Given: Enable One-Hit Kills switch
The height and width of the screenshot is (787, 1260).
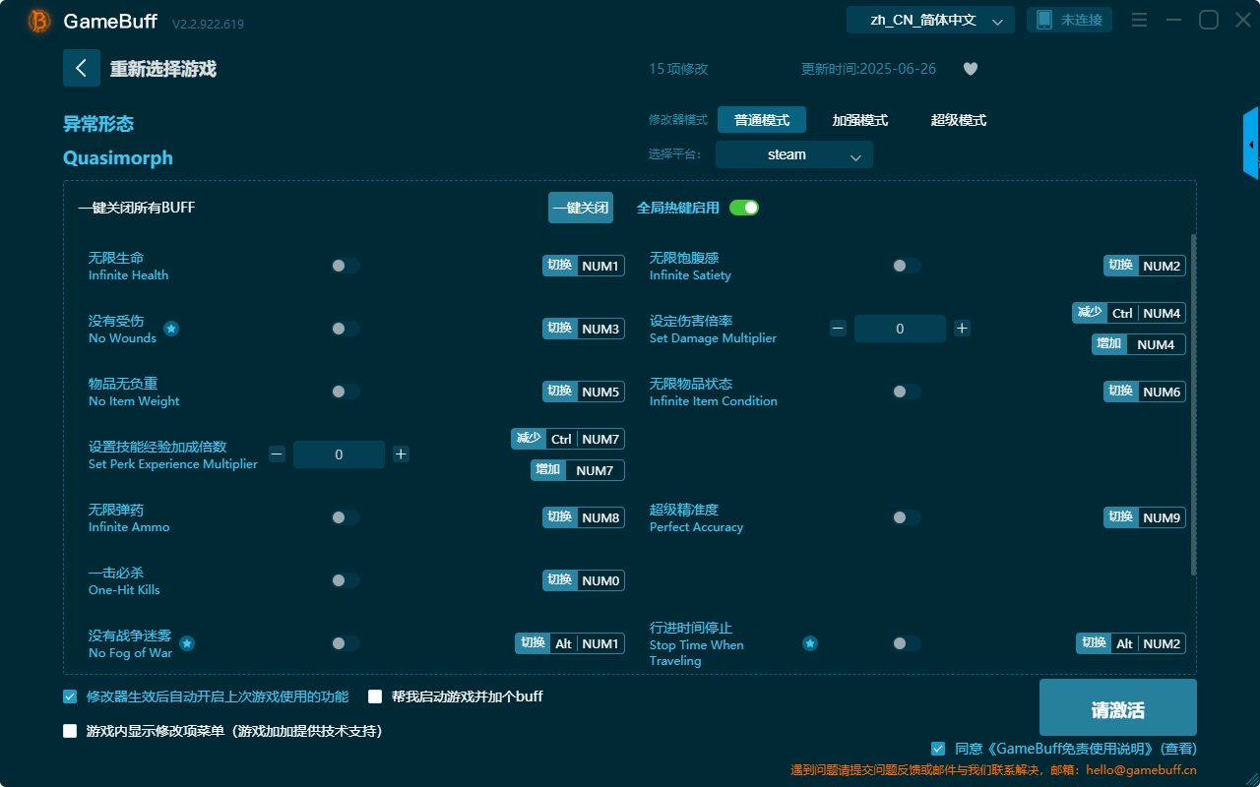Looking at the screenshot, I should 346,580.
